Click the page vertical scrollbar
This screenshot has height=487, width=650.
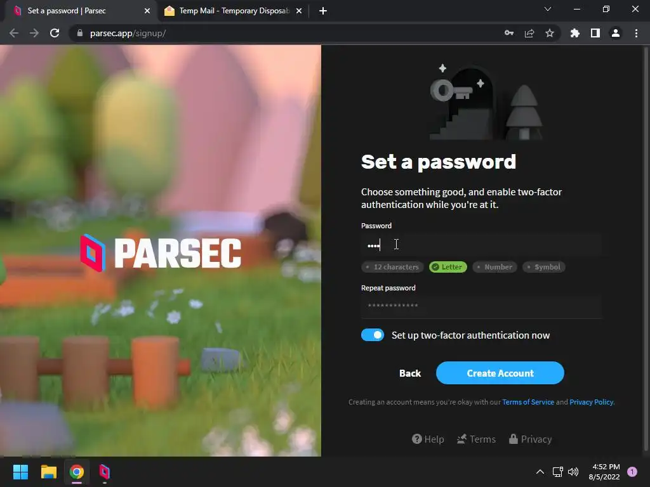pyautogui.click(x=646, y=249)
